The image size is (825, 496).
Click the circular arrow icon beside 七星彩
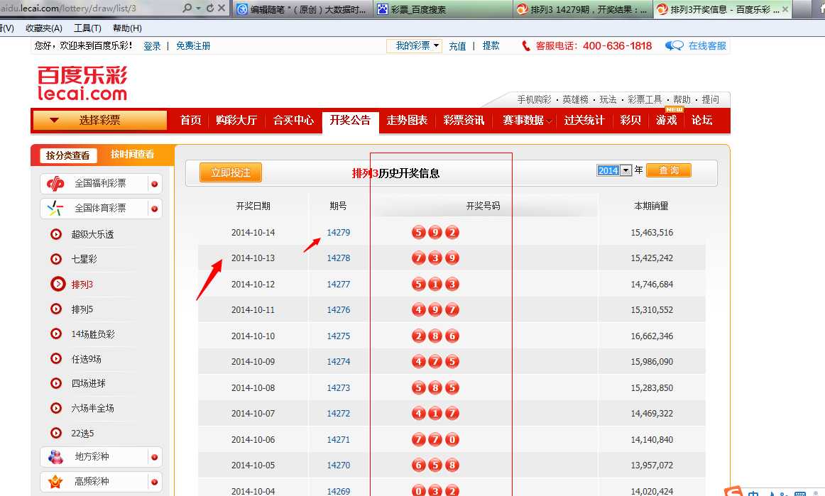point(56,259)
